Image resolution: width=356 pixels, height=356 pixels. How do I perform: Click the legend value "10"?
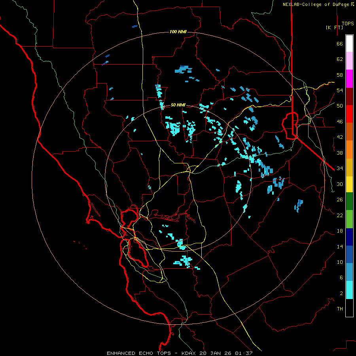[340, 262]
